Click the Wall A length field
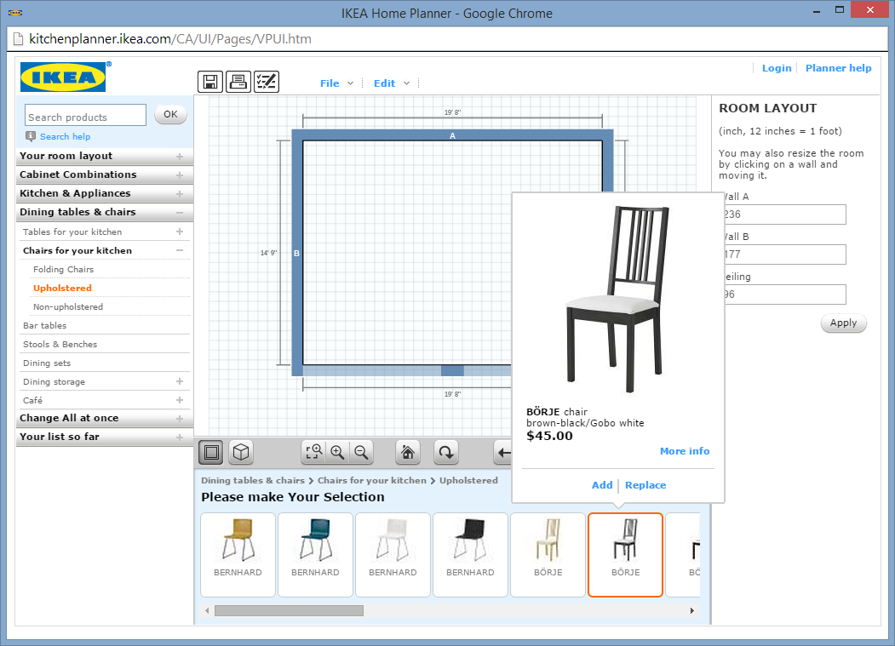Screen dimensions: 895x646 785,214
